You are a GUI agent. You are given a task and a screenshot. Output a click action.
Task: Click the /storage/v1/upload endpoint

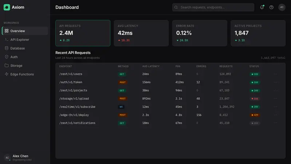click(74, 98)
